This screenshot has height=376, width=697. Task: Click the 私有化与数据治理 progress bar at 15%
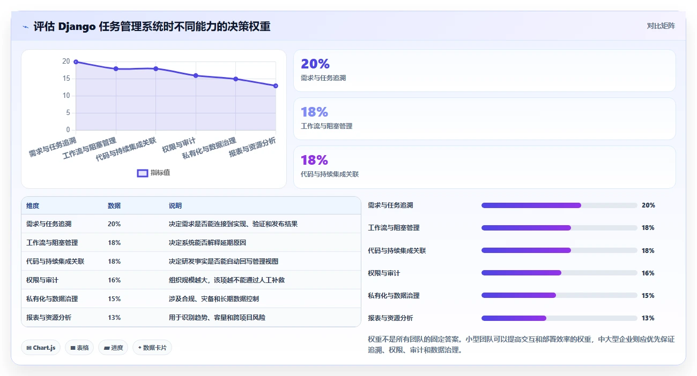point(559,295)
